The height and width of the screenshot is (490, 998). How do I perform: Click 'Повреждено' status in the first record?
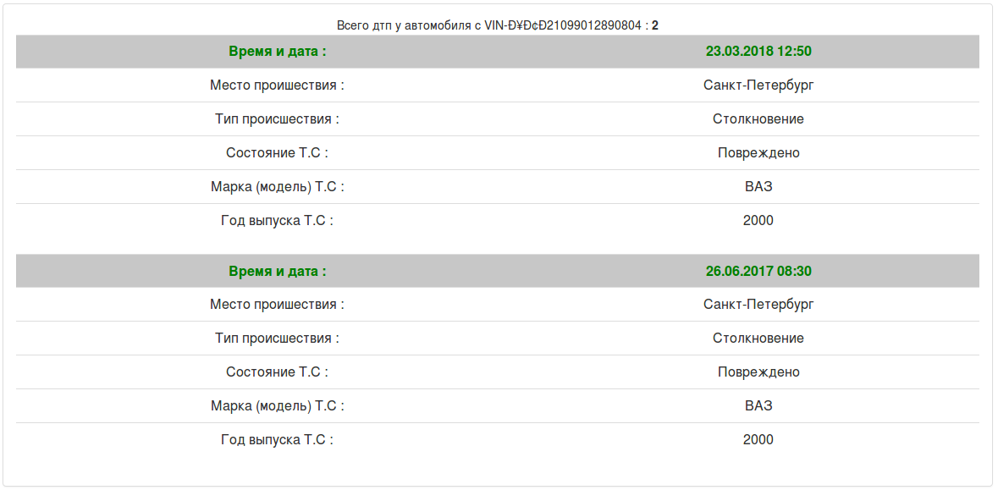point(758,152)
